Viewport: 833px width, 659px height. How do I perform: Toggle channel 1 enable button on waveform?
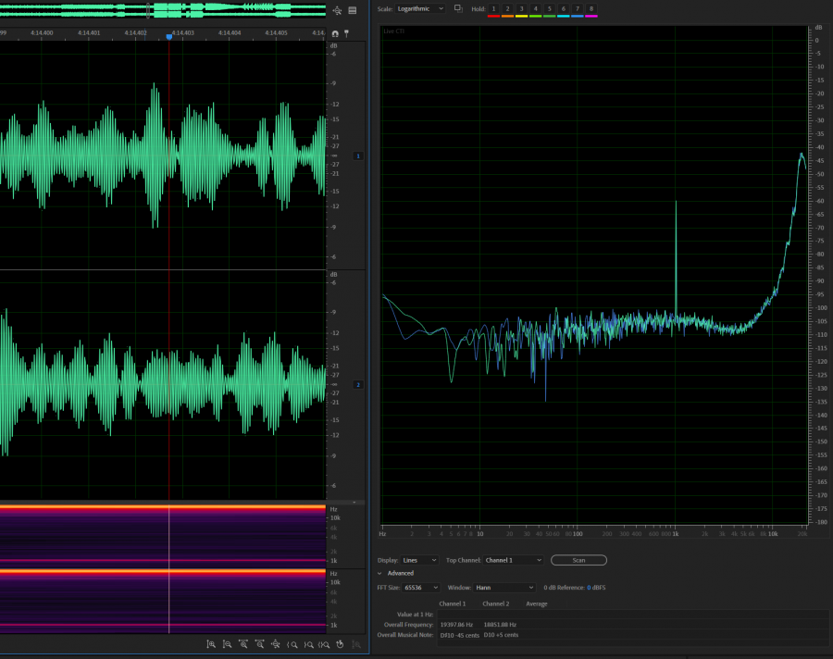click(358, 155)
